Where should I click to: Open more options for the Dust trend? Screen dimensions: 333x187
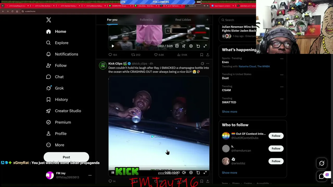pos(282,75)
